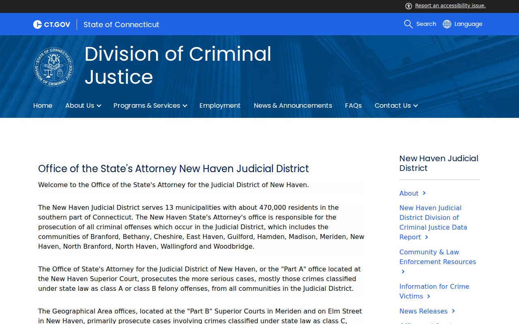Open Community & Law Enforcement Resources link

tap(438, 257)
